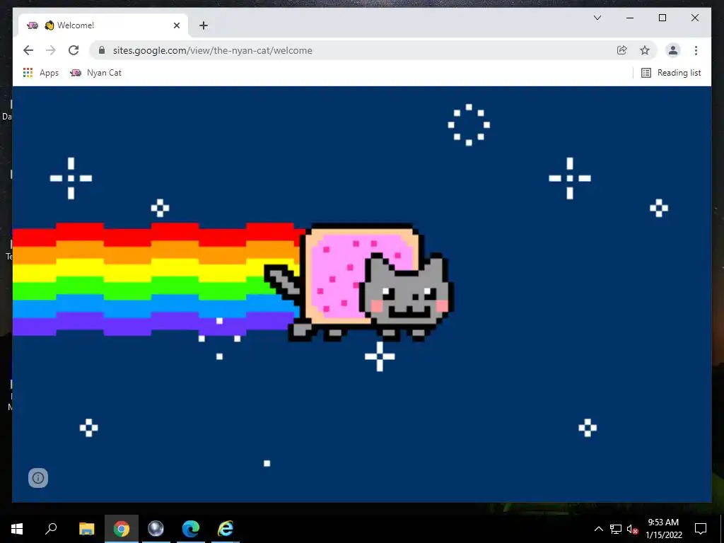Reload the Nyan Cat page
Image resolution: width=724 pixels, height=543 pixels.
74,50
